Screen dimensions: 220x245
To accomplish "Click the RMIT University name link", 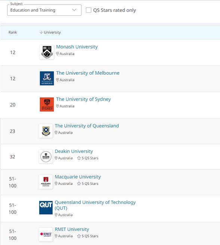I will pos(72,229).
